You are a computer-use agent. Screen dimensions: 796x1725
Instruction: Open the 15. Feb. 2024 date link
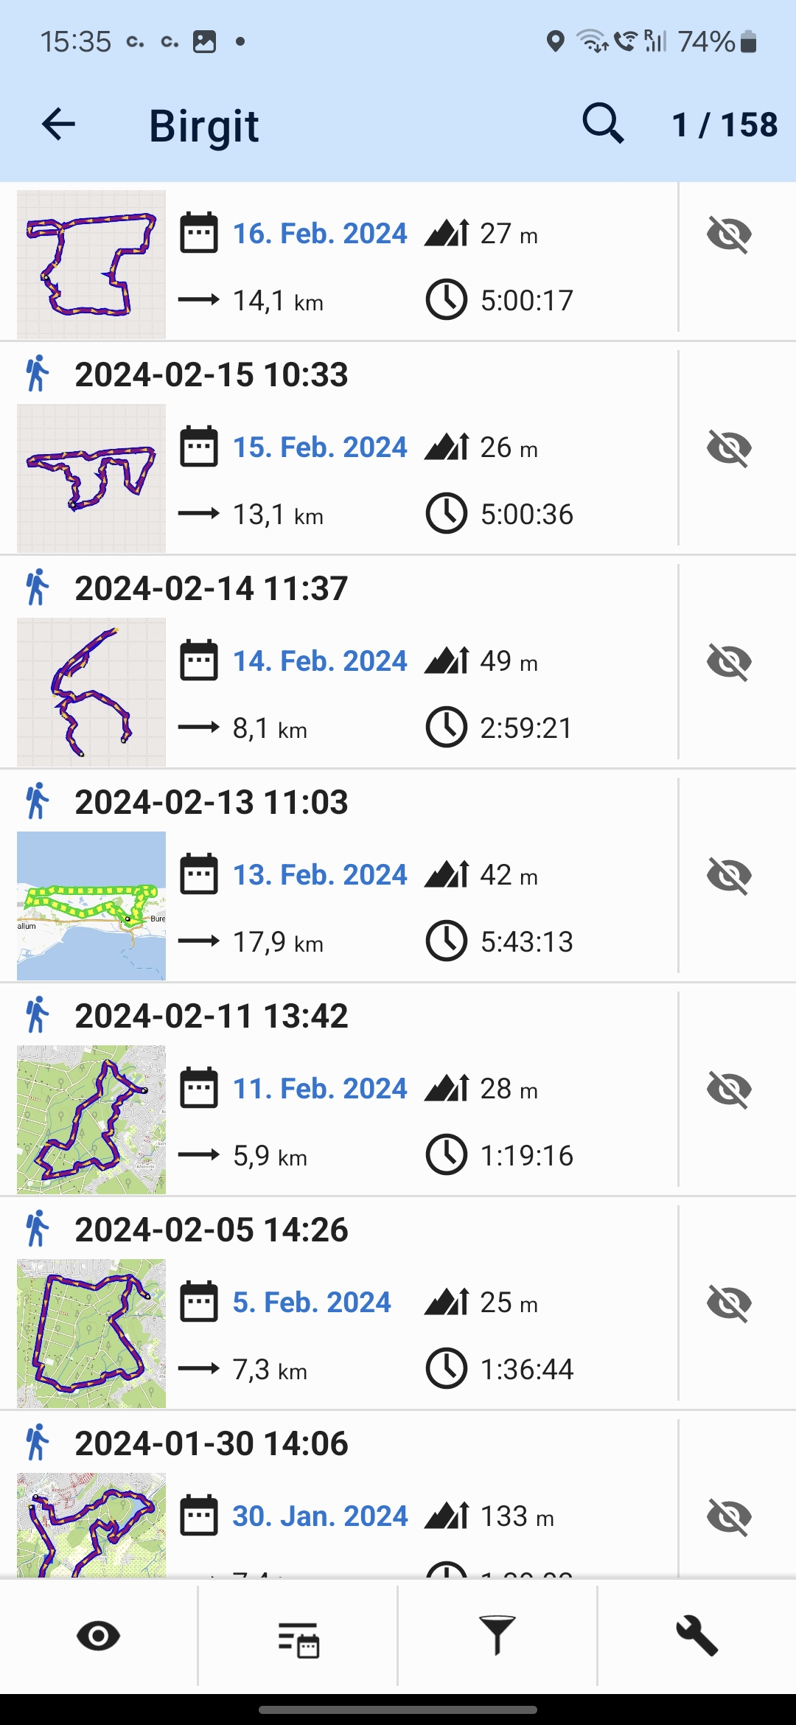pos(320,447)
